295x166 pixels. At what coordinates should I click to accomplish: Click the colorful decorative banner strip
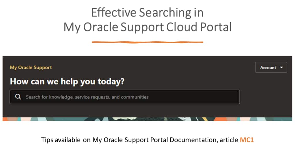(147, 119)
